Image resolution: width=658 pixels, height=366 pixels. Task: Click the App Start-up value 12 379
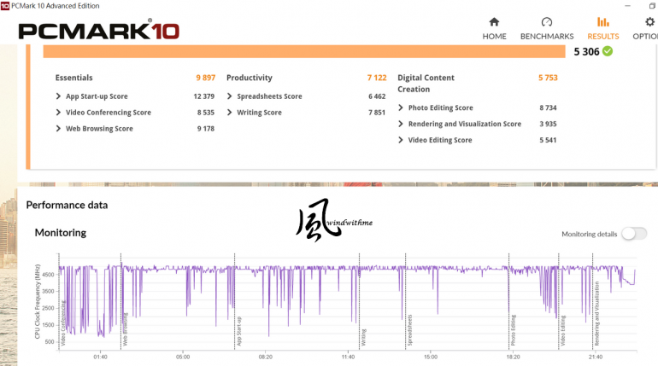(x=204, y=96)
